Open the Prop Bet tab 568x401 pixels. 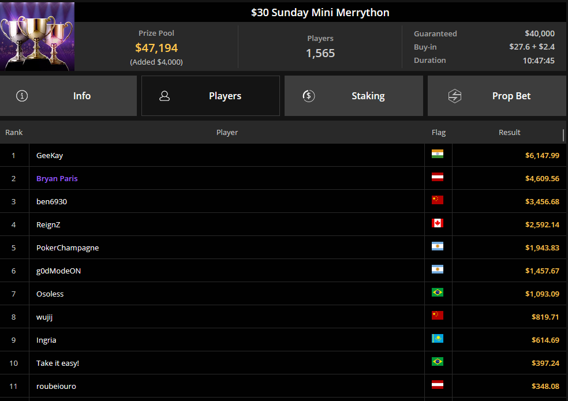click(496, 96)
